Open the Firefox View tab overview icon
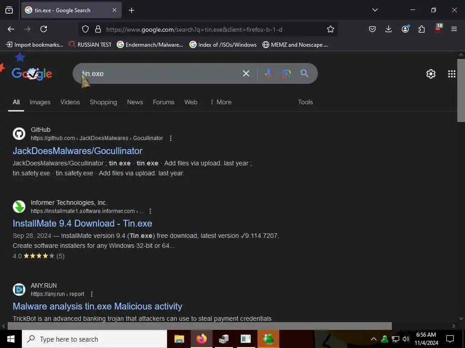This screenshot has width=465, height=348. click(9, 10)
